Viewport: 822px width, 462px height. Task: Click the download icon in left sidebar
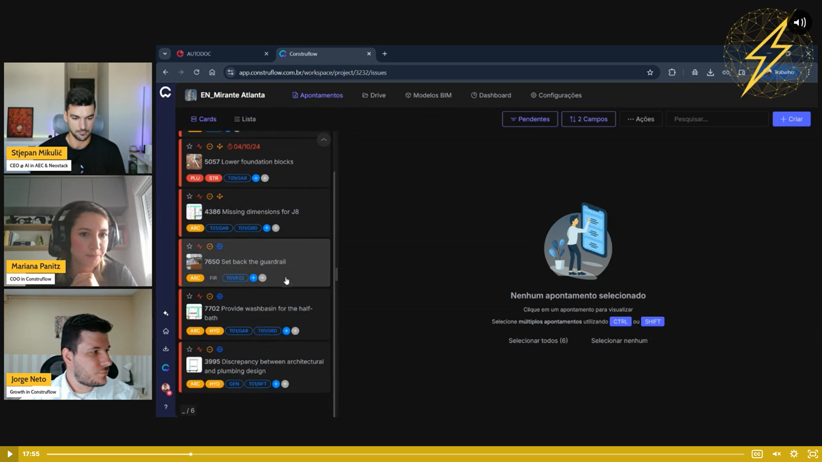166,349
